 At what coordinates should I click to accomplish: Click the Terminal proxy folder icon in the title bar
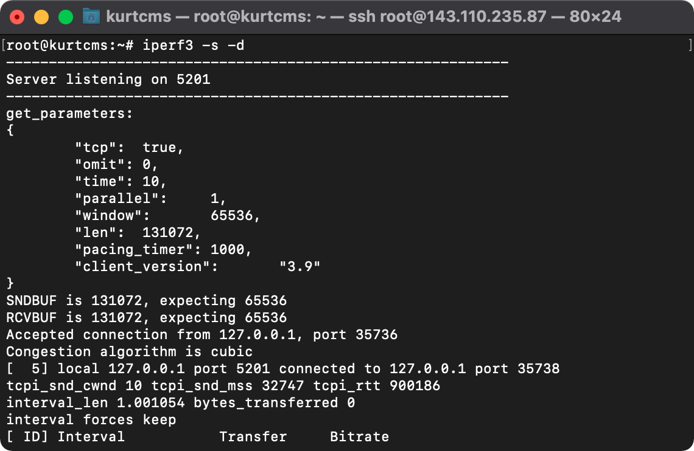point(91,16)
